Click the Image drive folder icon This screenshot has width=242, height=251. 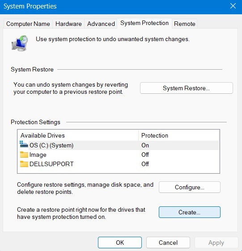pyautogui.click(x=24, y=155)
